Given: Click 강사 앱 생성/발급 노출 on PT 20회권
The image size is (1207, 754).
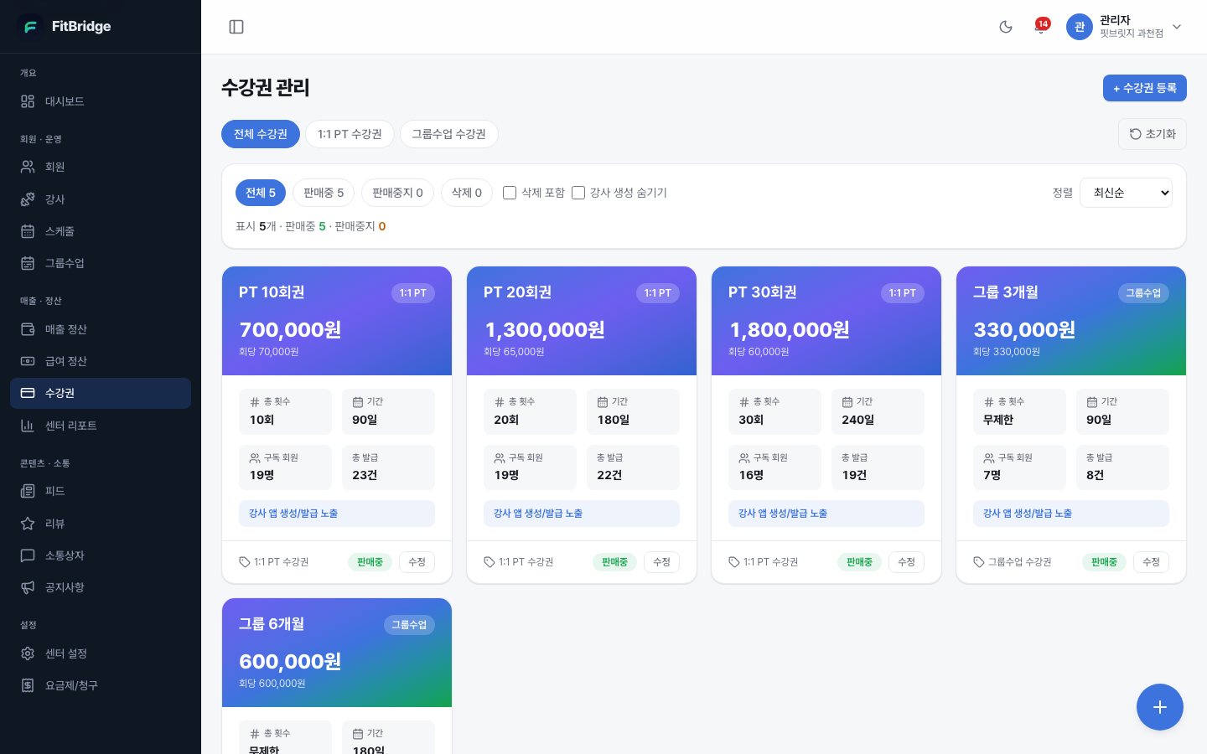Looking at the screenshot, I should click(x=582, y=514).
